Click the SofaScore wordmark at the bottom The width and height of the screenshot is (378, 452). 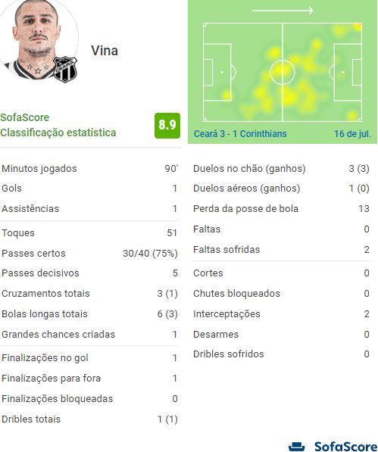point(345,447)
